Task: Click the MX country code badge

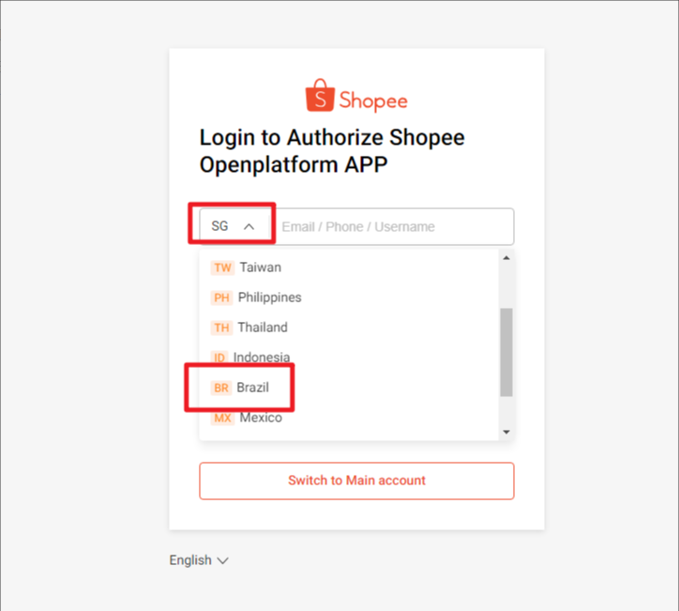Action: (x=222, y=418)
